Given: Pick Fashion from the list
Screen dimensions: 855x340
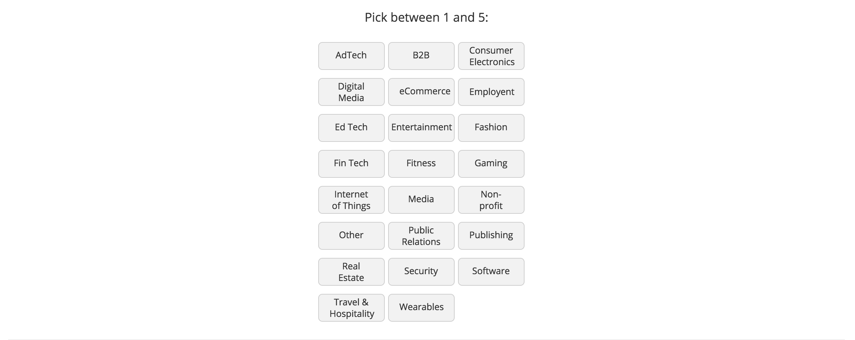Looking at the screenshot, I should [x=491, y=128].
